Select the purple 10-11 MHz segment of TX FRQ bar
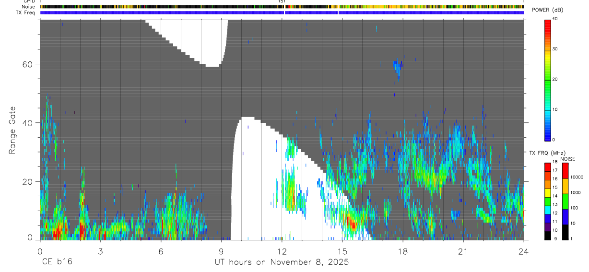The width and height of the screenshot is (589, 272). pyautogui.click(x=548, y=227)
